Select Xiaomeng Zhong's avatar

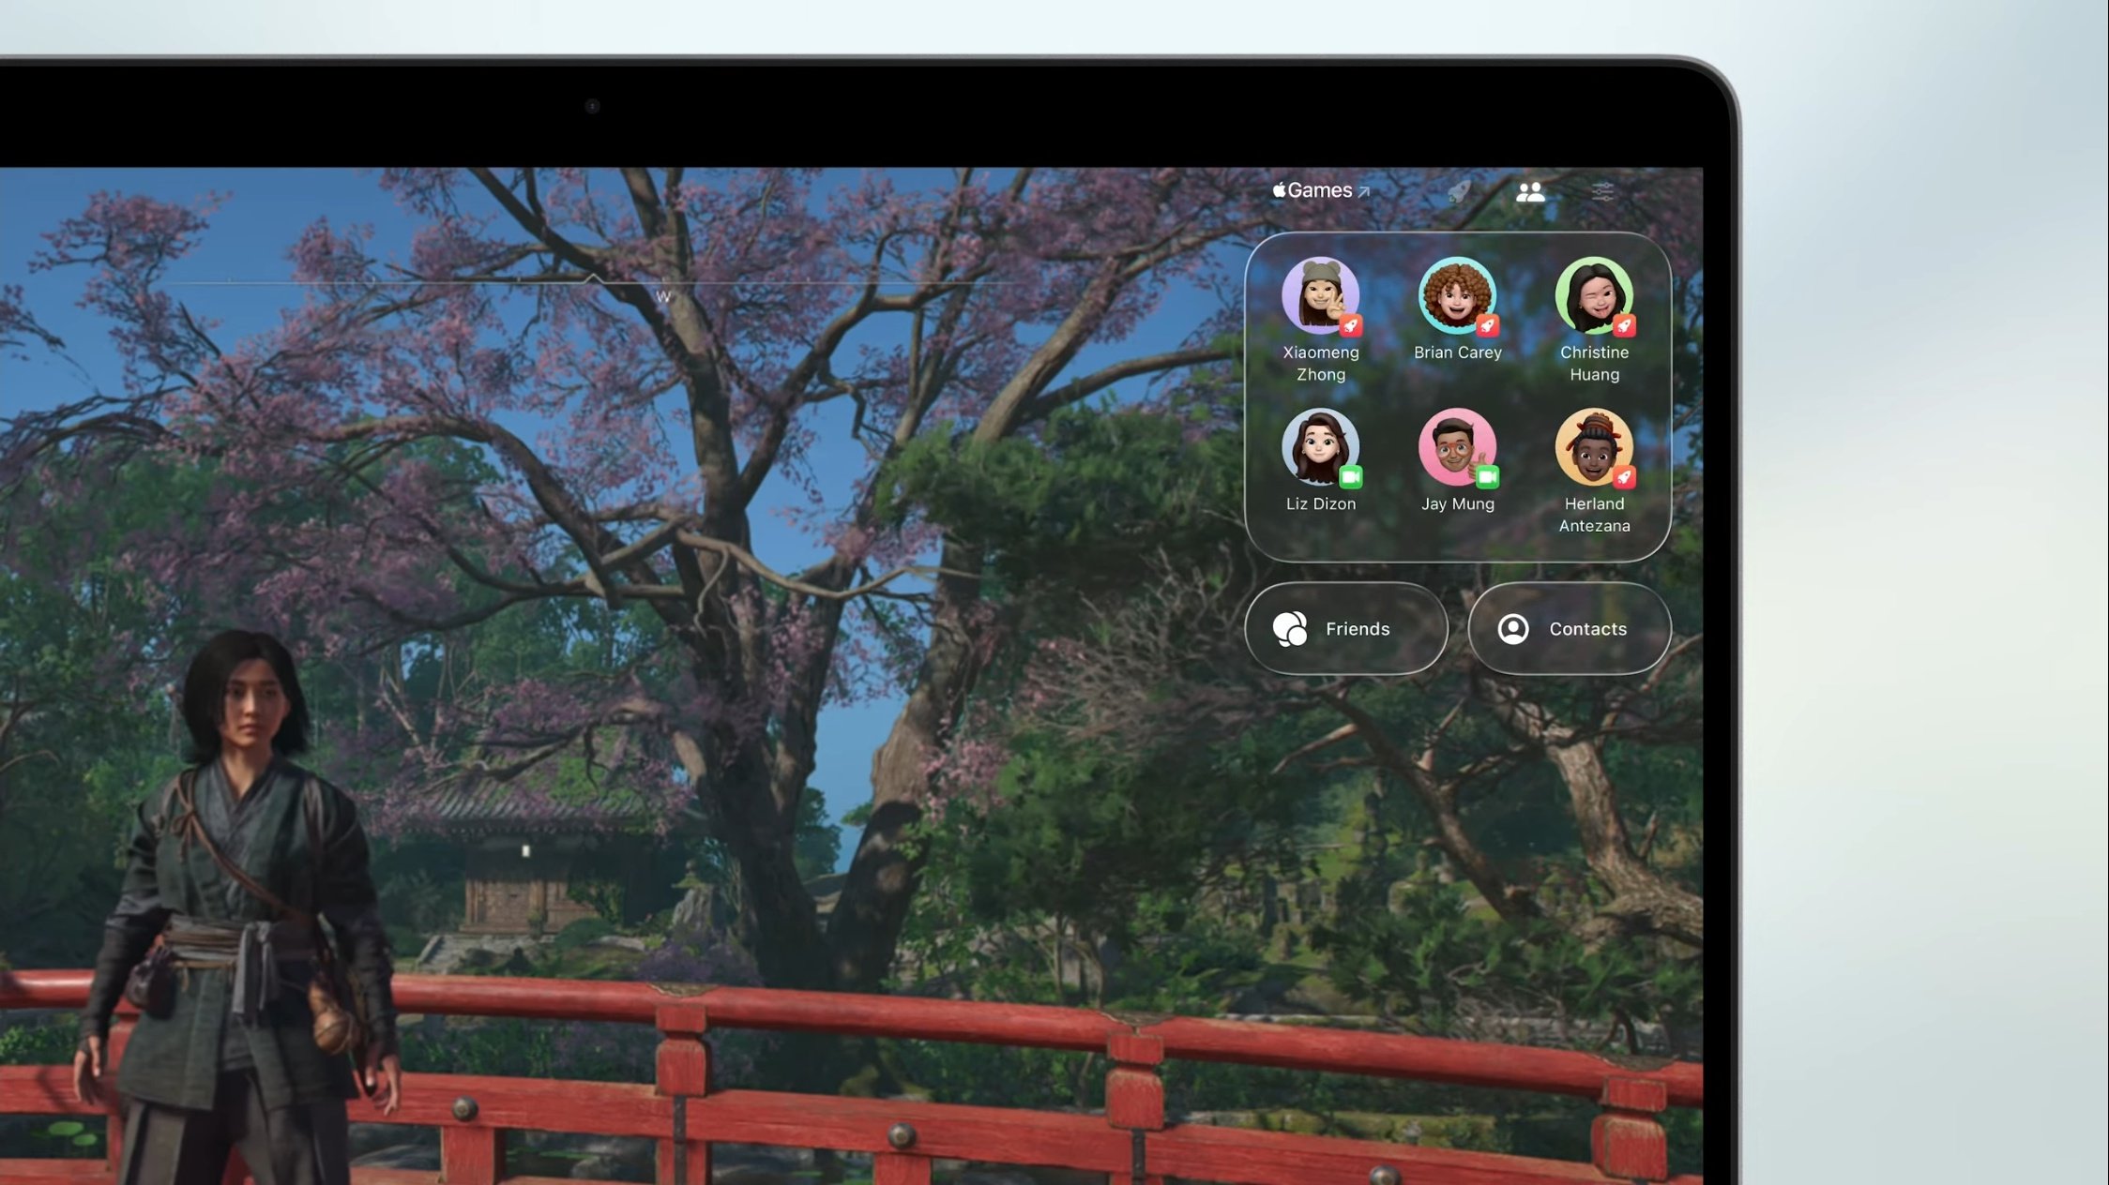[x=1320, y=295]
